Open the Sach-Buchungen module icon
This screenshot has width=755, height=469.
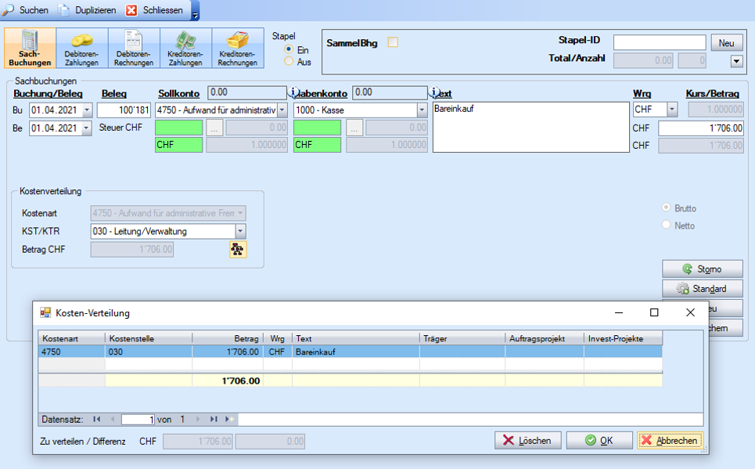tap(31, 49)
